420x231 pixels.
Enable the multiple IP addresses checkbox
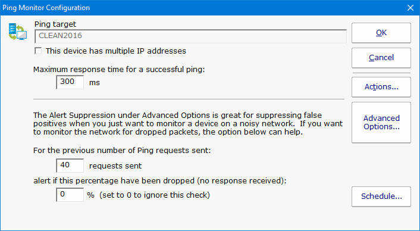[x=38, y=51]
